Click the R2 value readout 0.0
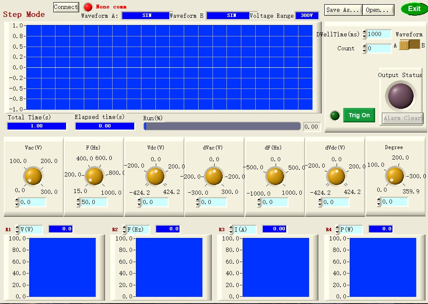Image resolution: width=428 pixels, height=304 pixels. 168,229
